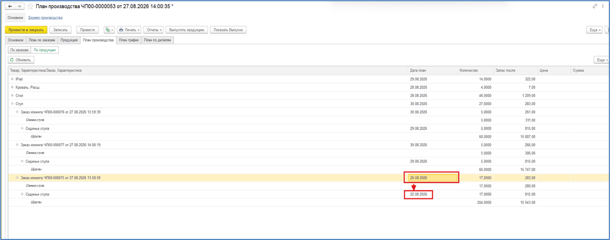Open the Дерево производства link
Image resolution: width=610 pixels, height=240 pixels.
pos(45,18)
